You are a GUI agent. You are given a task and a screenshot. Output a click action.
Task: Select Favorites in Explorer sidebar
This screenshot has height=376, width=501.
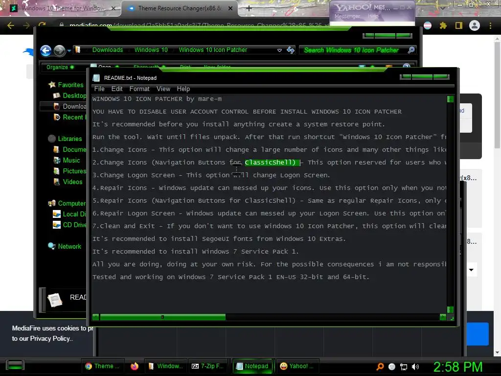point(66,85)
